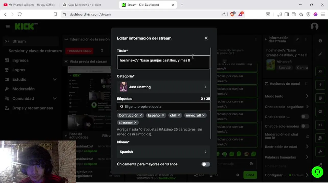Toggle Únicamente para mayores de 18 años
Screen dimensions: 328x183
[x=206, y=164]
